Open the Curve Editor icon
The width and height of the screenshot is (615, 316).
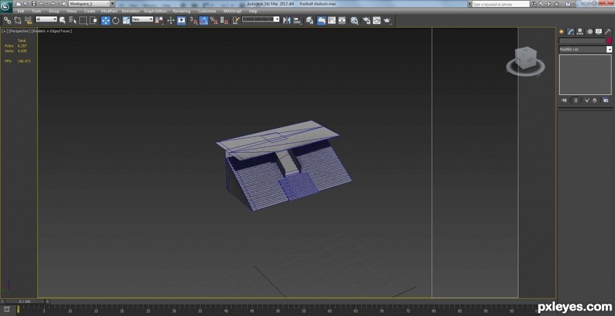tap(332, 21)
